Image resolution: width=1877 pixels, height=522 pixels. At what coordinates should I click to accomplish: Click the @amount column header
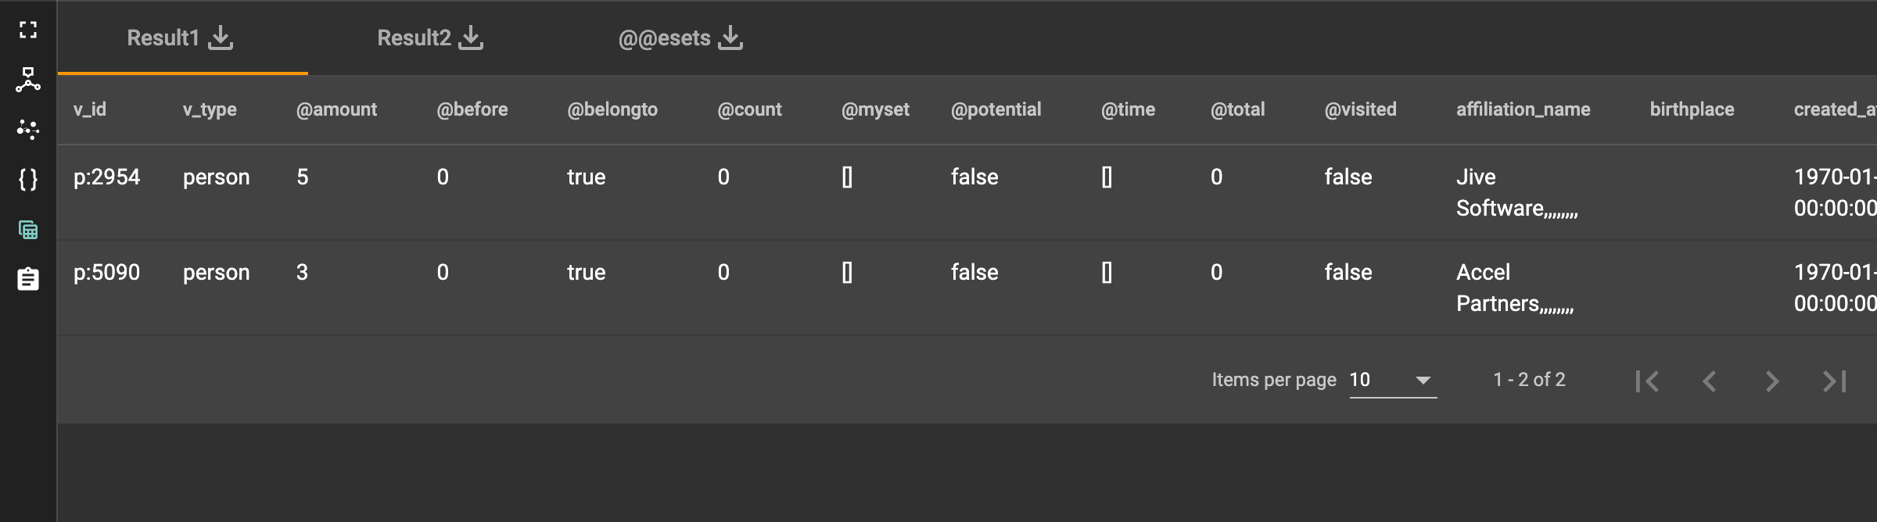(336, 109)
